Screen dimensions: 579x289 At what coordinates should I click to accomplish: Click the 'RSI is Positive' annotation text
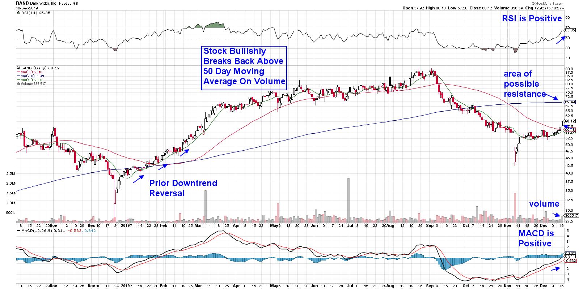[x=532, y=18]
